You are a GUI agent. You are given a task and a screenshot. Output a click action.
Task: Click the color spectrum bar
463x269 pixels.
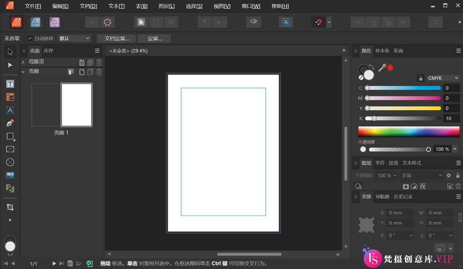coord(409,131)
